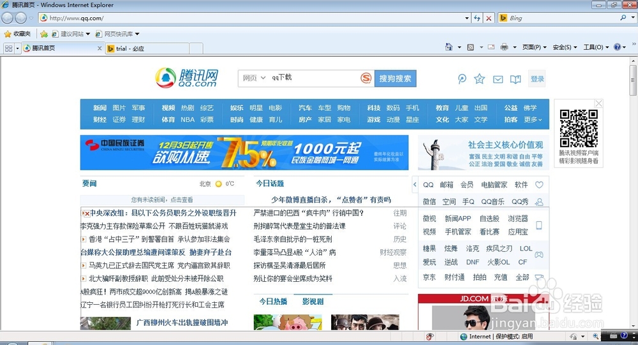Open the 工具(O) toolbar menu
Viewport: 638px width, 345px height.
pos(596,47)
